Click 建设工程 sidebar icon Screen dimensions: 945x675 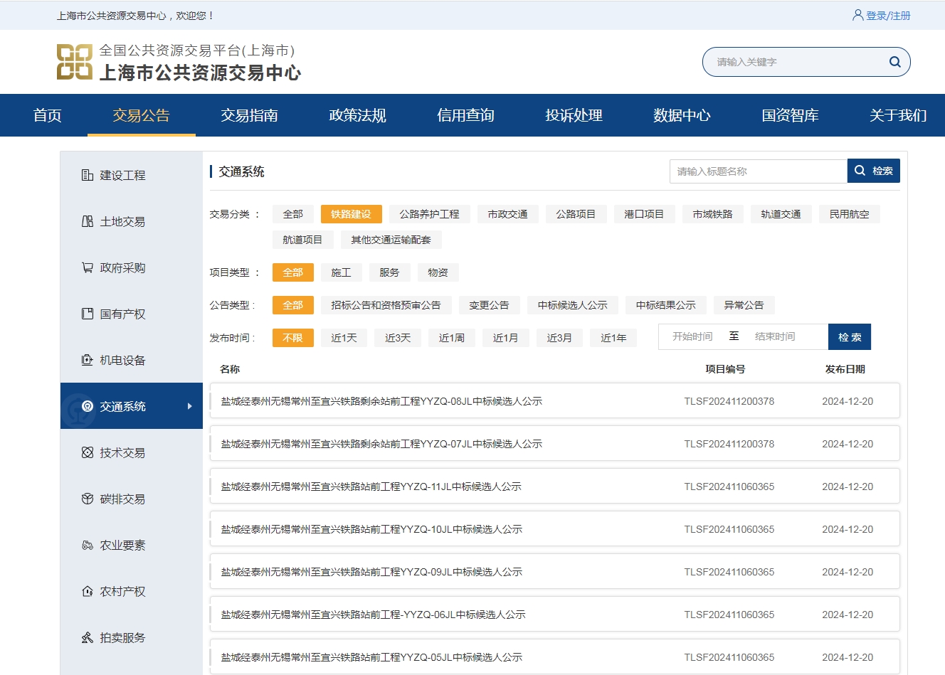pyautogui.click(x=88, y=175)
